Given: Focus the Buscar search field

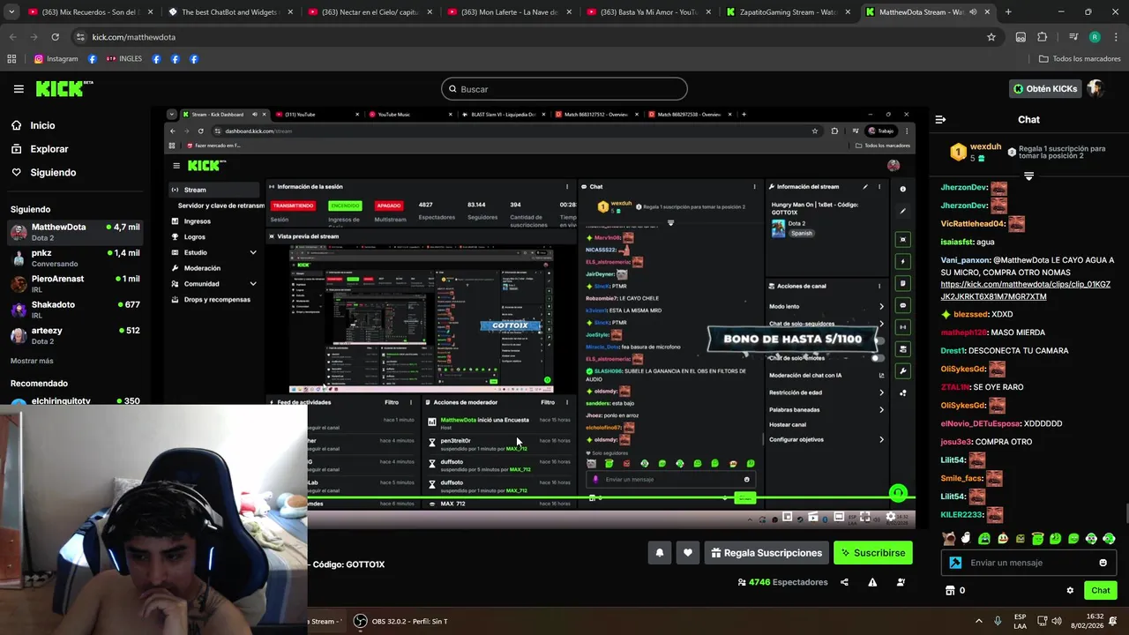Looking at the screenshot, I should coord(564,89).
